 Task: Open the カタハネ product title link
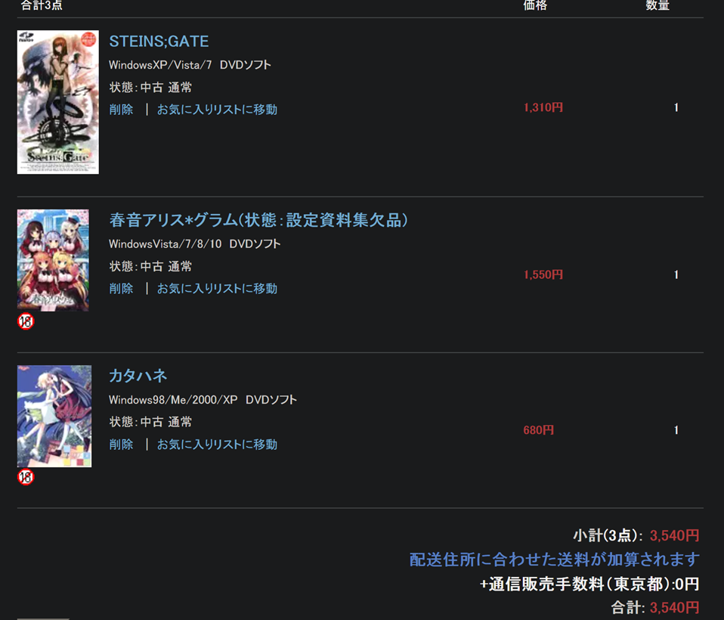(138, 376)
